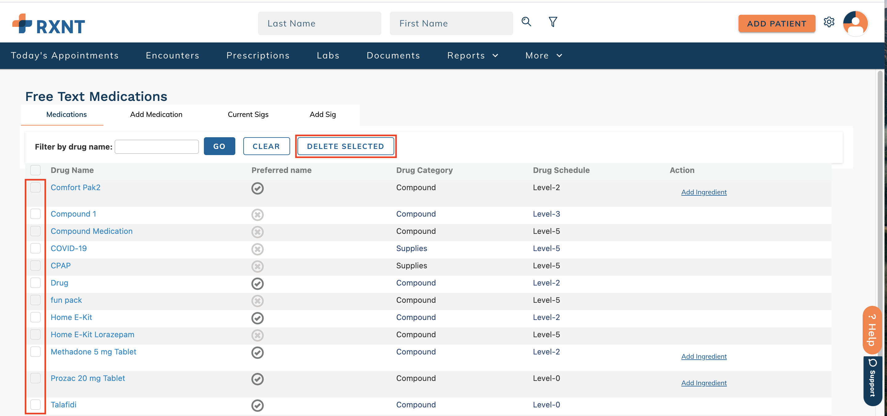The height and width of the screenshot is (416, 887).
Task: Click the patient search magnifier icon
Action: pos(526,22)
